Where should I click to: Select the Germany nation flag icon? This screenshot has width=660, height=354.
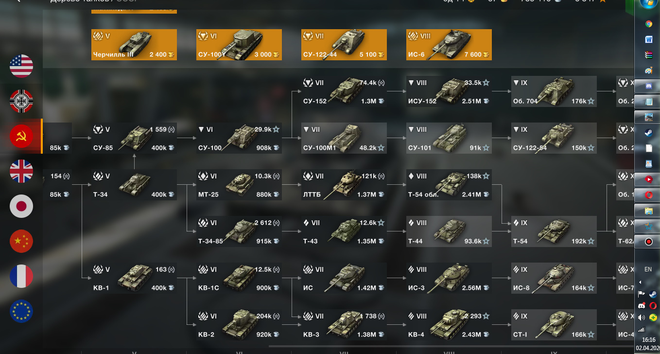point(21,101)
